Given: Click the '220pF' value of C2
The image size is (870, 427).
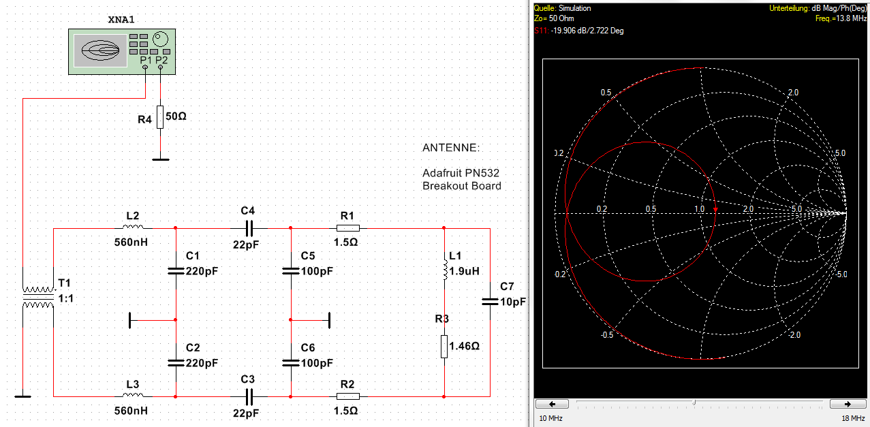Looking at the screenshot, I should pyautogui.click(x=202, y=363).
